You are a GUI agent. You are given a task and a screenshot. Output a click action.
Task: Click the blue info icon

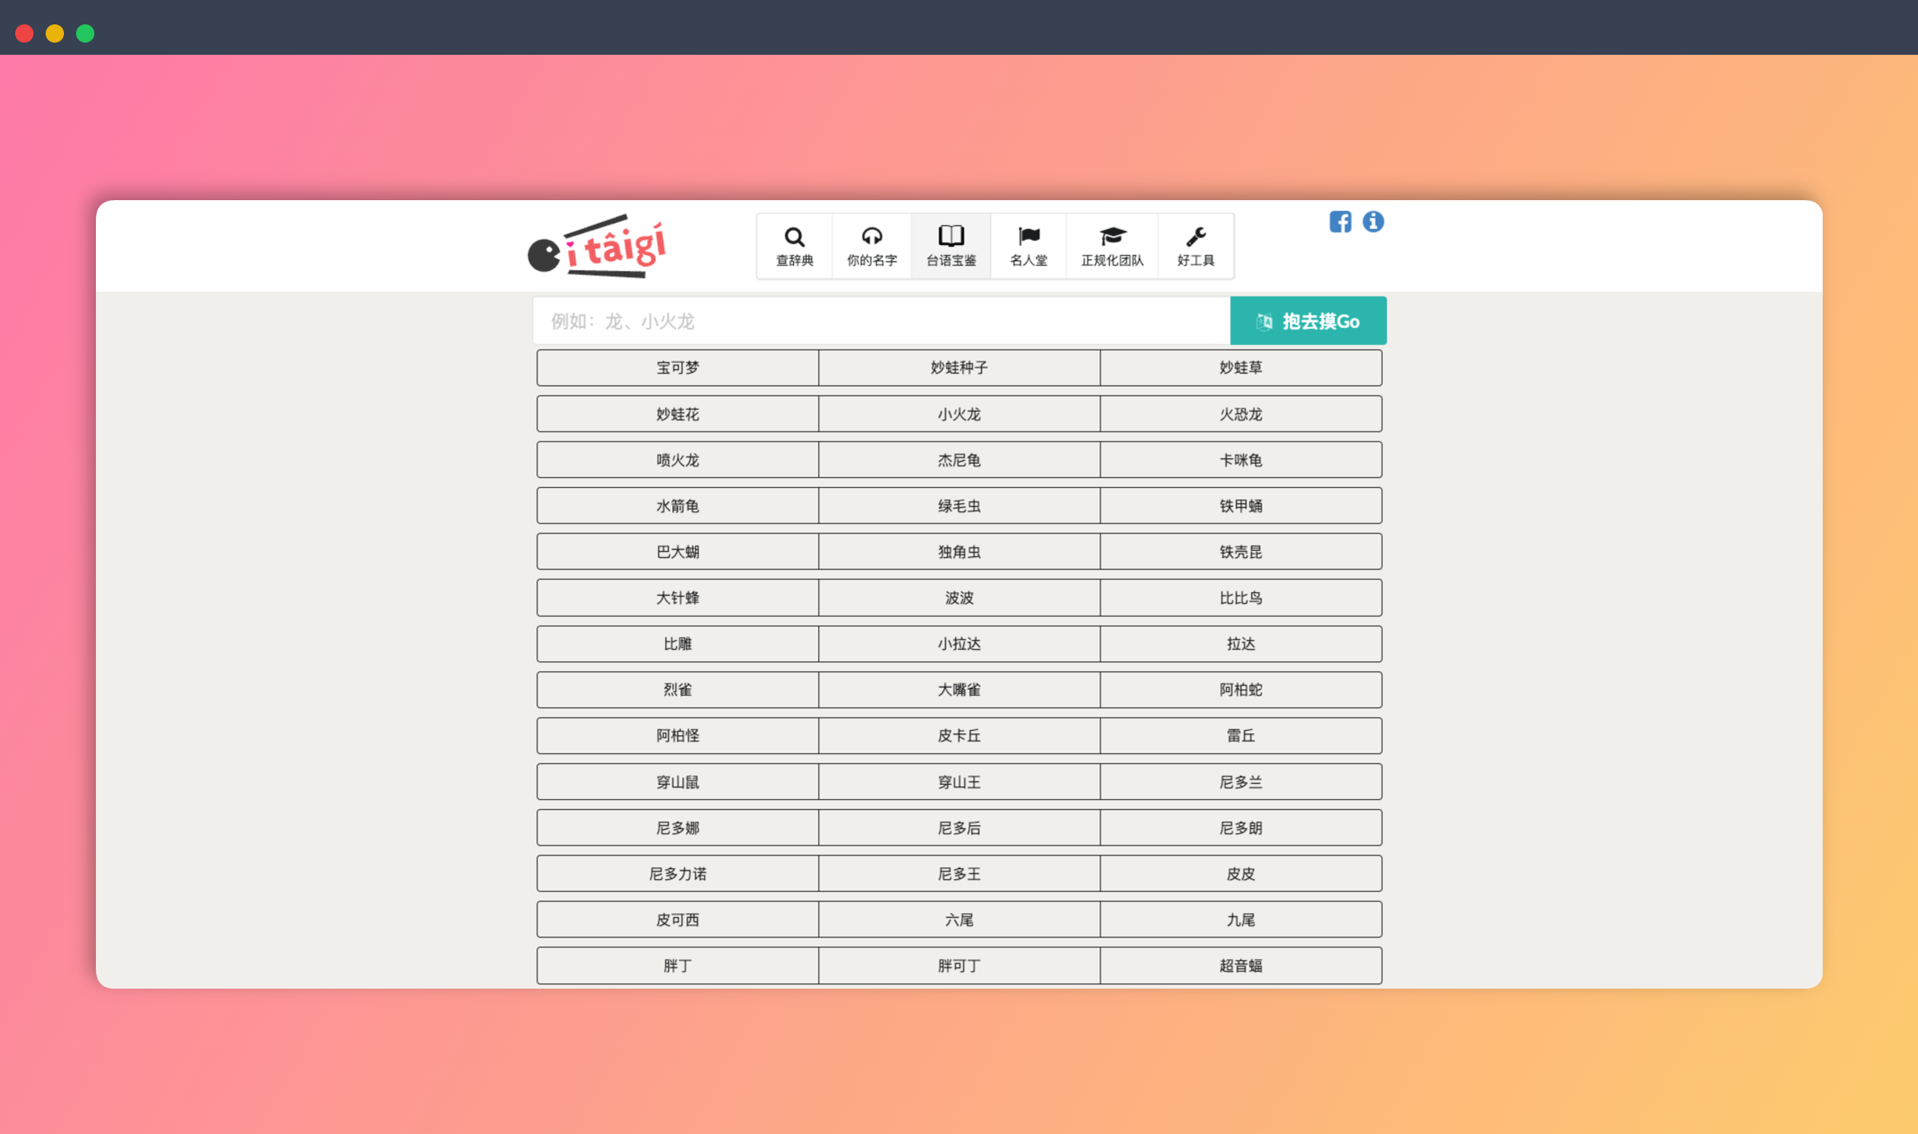point(1372,221)
